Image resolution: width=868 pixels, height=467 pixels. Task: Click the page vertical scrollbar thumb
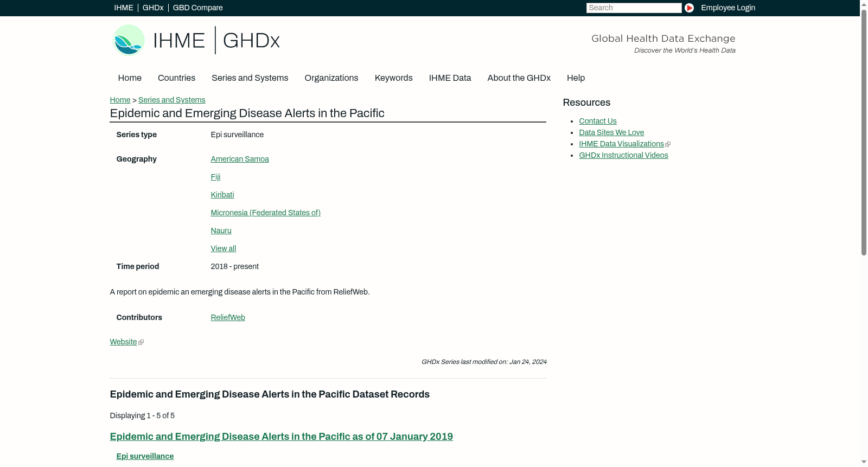864,132
